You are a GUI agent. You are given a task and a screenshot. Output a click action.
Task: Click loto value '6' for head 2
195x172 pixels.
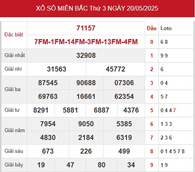(162, 69)
